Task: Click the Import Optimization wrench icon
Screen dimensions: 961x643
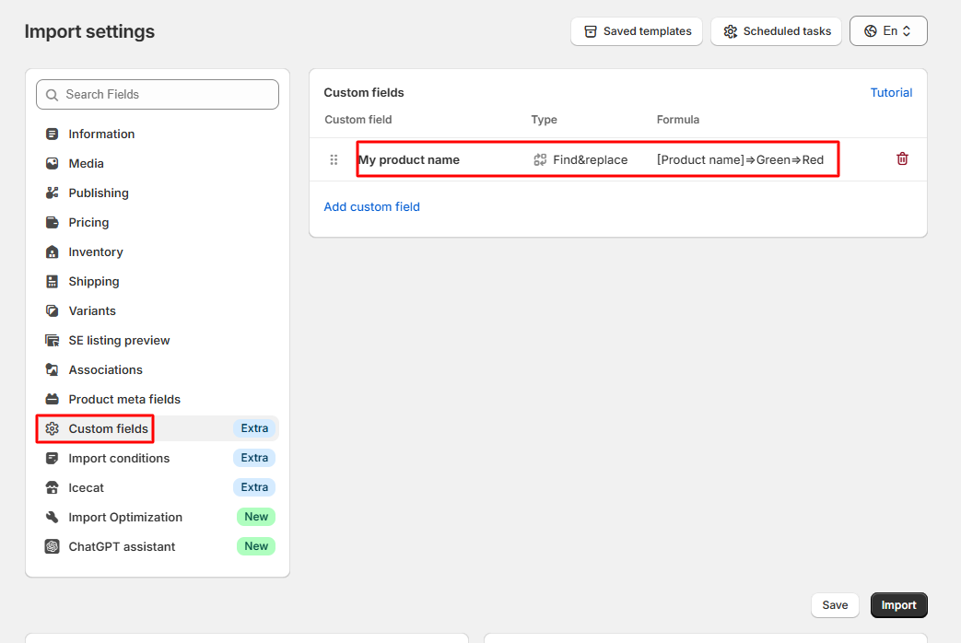Action: point(53,517)
